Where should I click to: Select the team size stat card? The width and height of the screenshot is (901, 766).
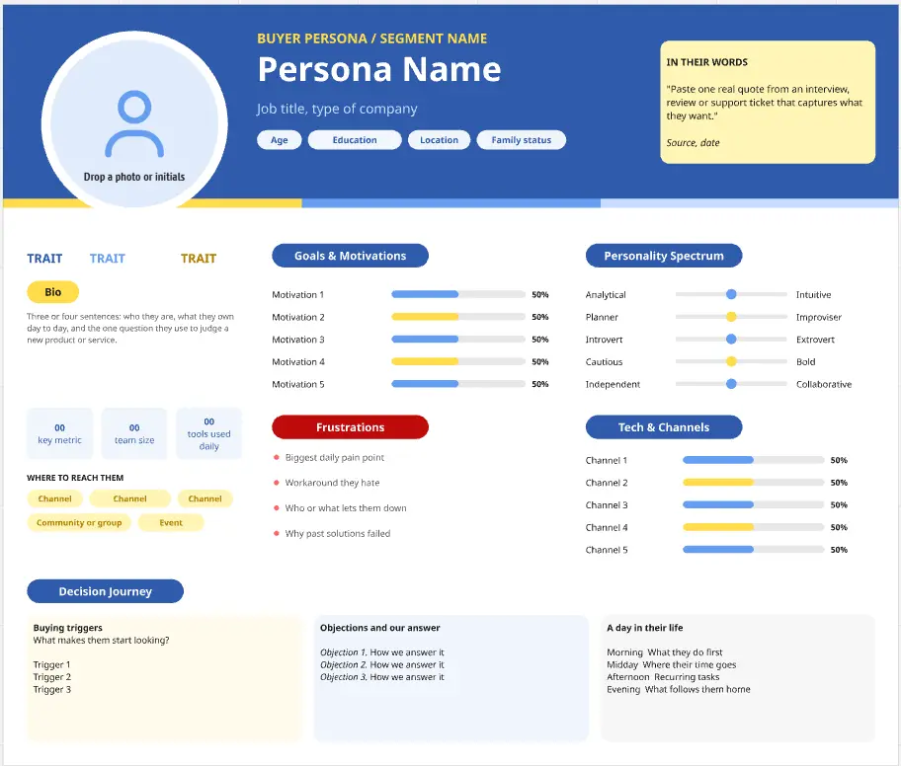click(134, 434)
